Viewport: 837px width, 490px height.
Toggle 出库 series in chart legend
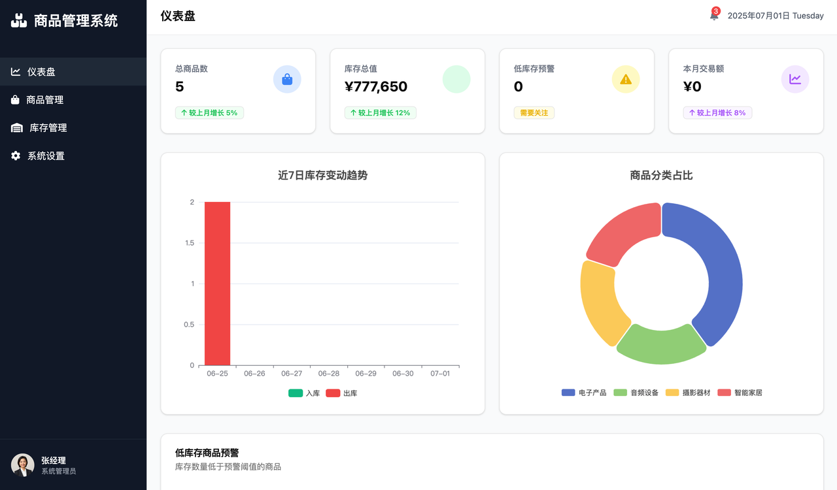point(341,393)
